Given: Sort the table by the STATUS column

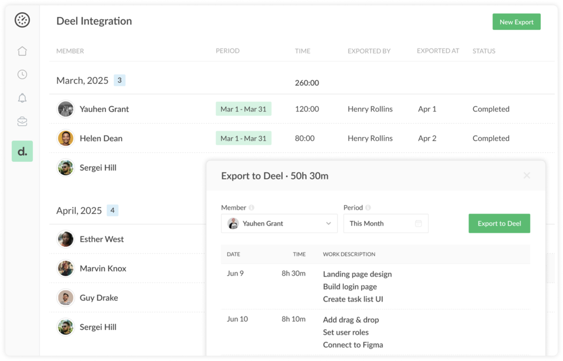Looking at the screenshot, I should [x=484, y=51].
